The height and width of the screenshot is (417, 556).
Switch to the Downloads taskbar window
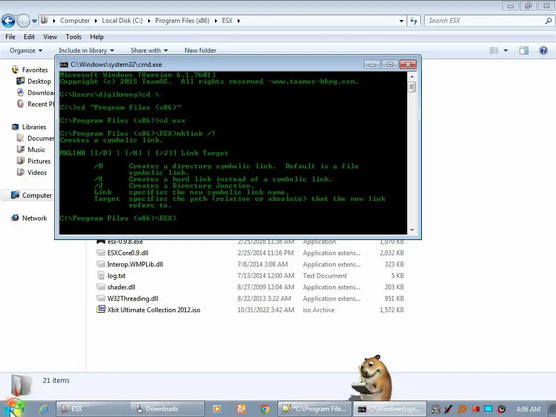[167, 409]
